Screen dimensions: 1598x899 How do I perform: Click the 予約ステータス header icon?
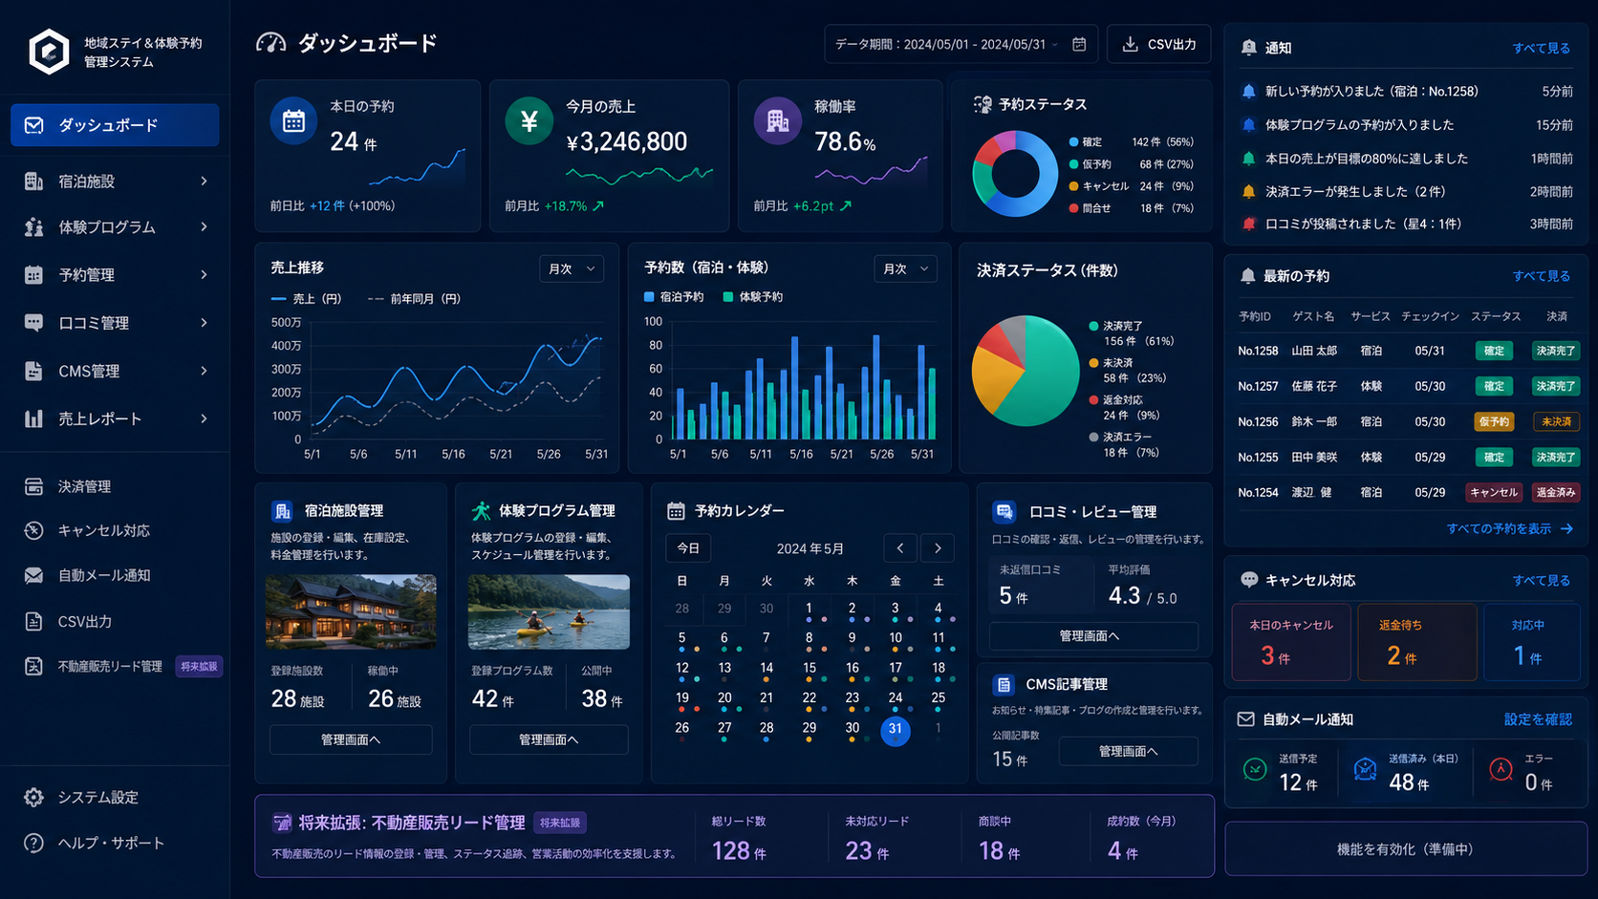pyautogui.click(x=982, y=104)
